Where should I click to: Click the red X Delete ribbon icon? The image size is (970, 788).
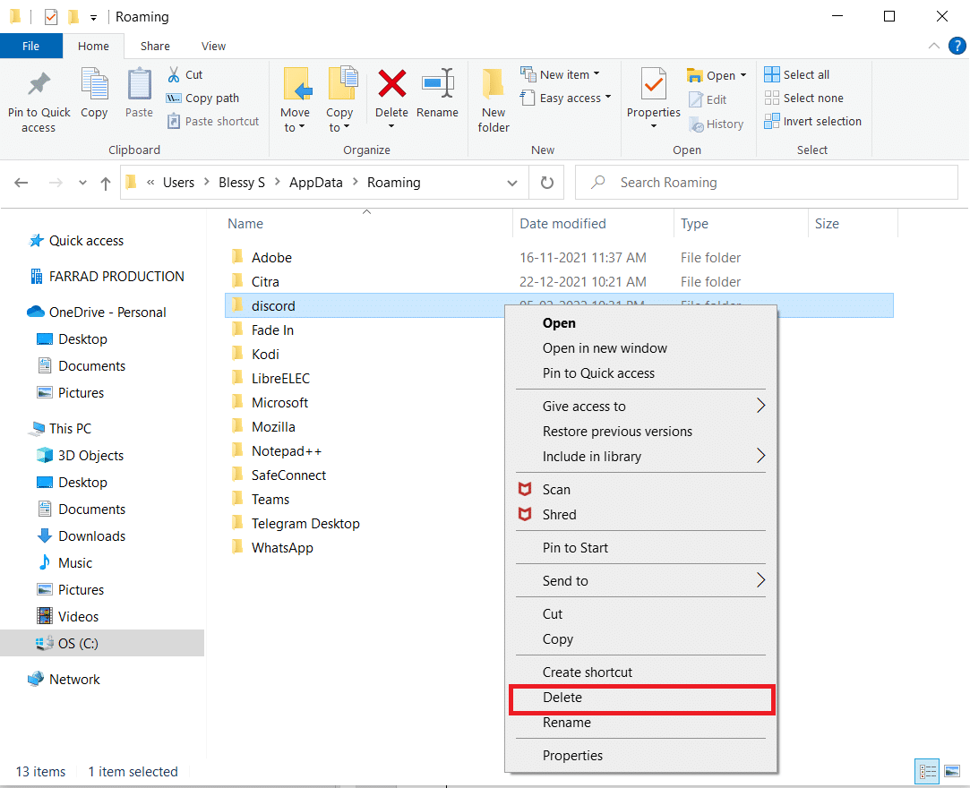point(391,83)
